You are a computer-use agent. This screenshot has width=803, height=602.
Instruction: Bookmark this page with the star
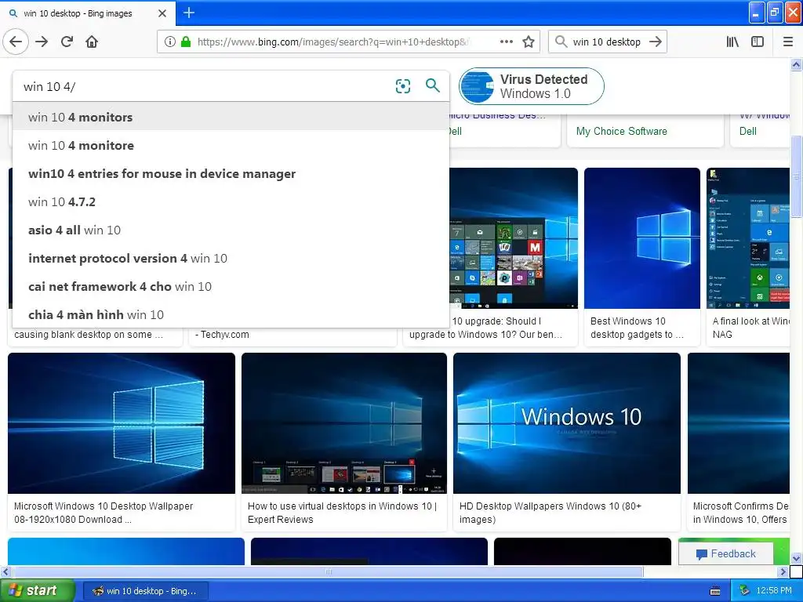(529, 42)
